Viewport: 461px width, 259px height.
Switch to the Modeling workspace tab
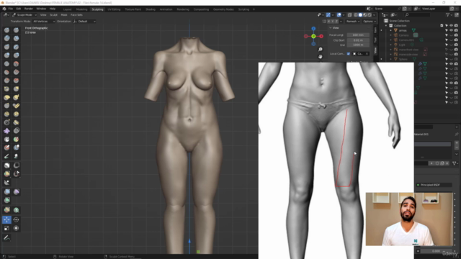pos(81,9)
